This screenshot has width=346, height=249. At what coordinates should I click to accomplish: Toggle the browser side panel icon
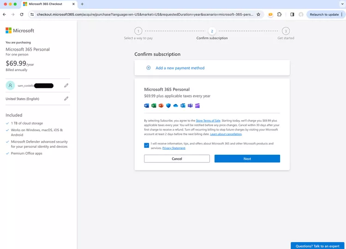[292, 14]
